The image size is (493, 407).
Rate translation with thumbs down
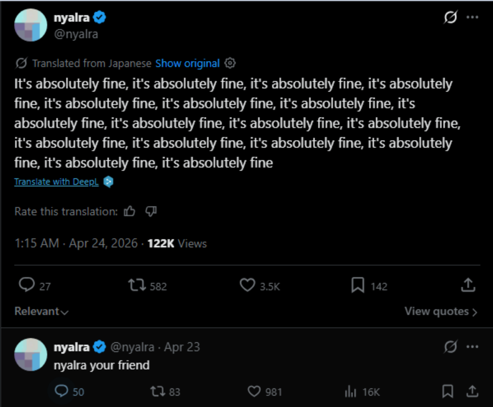pyautogui.click(x=151, y=211)
